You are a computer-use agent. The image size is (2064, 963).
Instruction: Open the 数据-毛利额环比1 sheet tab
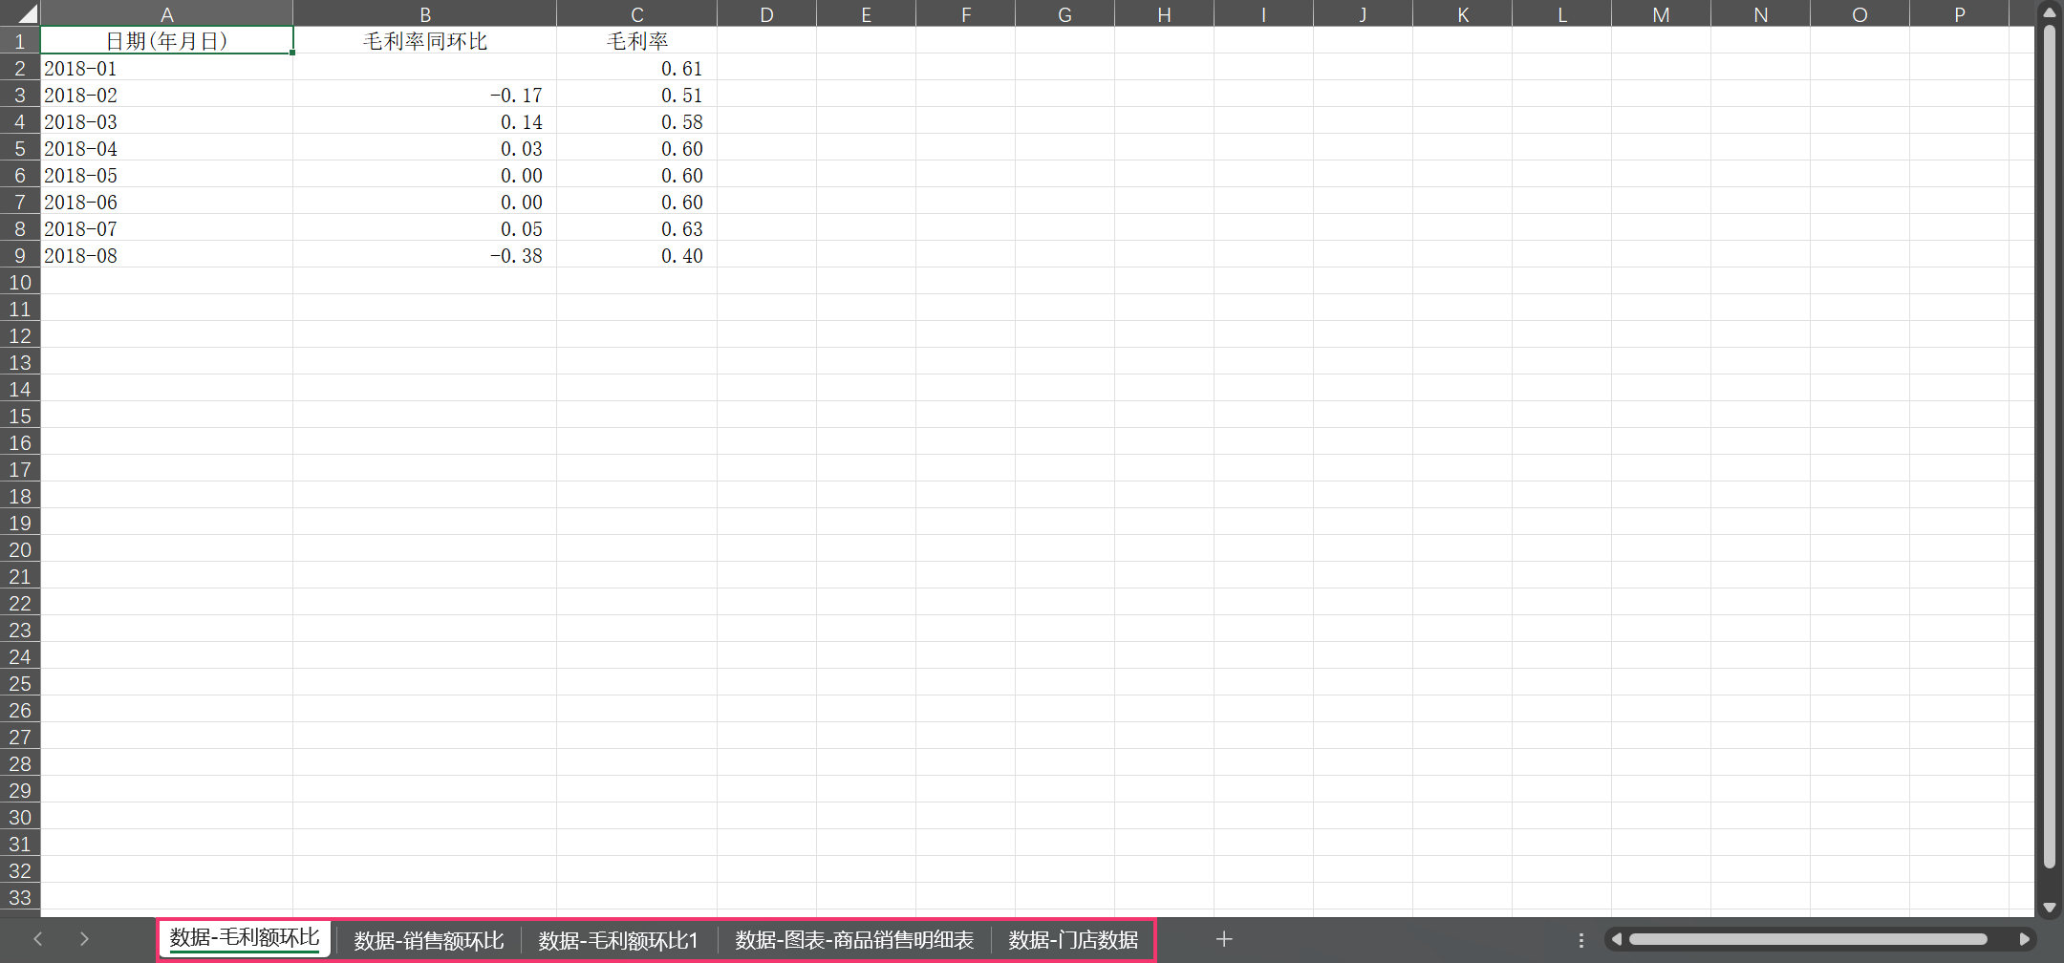(618, 940)
